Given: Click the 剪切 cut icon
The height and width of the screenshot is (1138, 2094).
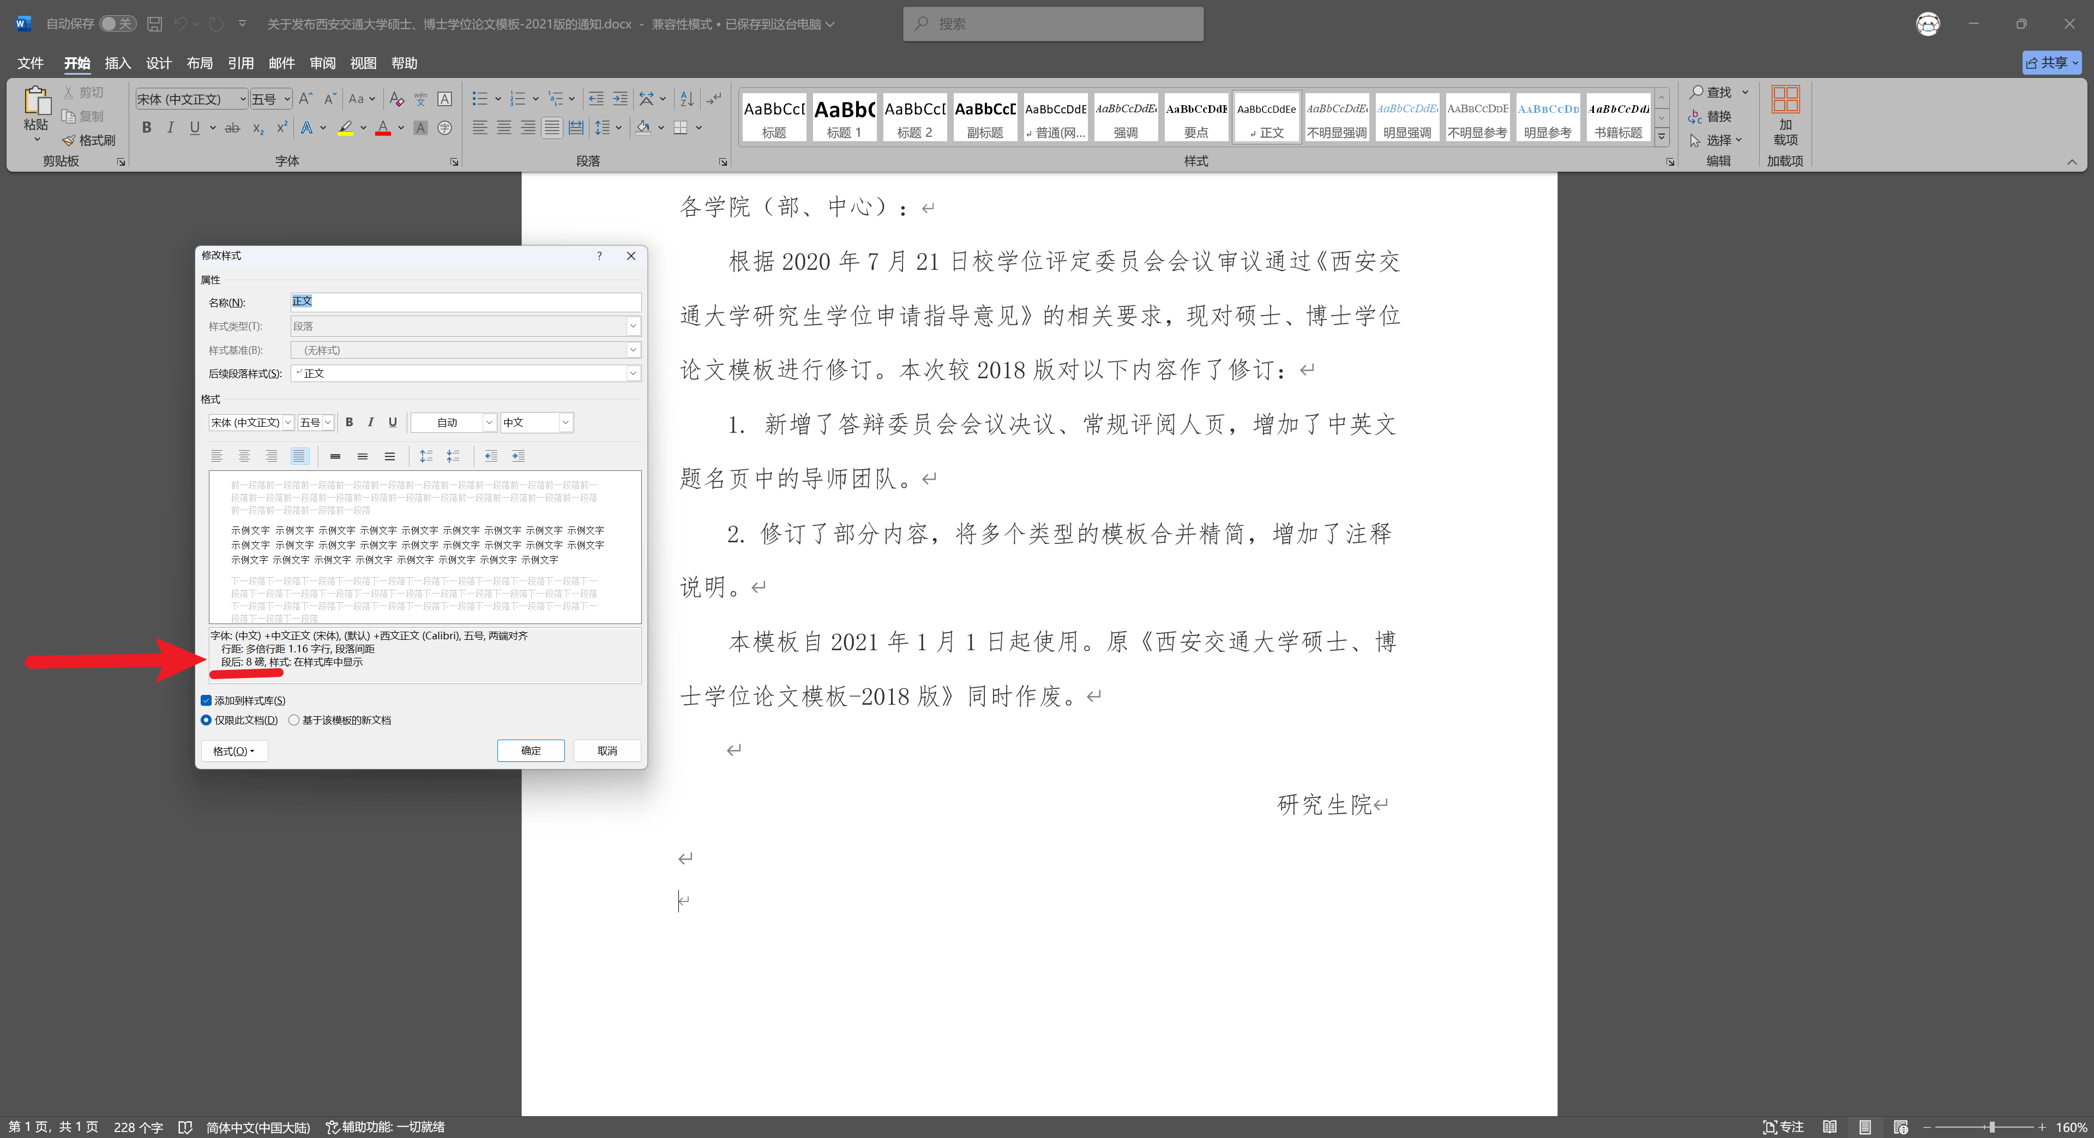Looking at the screenshot, I should tap(84, 91).
